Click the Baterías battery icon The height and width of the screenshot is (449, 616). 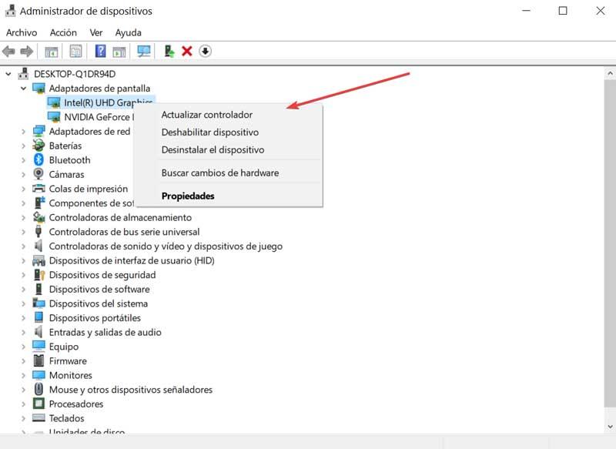pyautogui.click(x=38, y=146)
